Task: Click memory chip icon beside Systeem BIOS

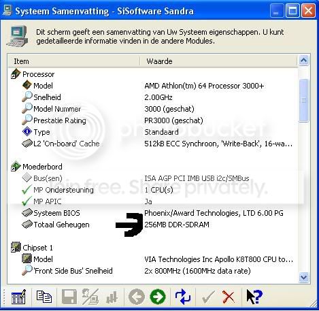Action: point(27,213)
